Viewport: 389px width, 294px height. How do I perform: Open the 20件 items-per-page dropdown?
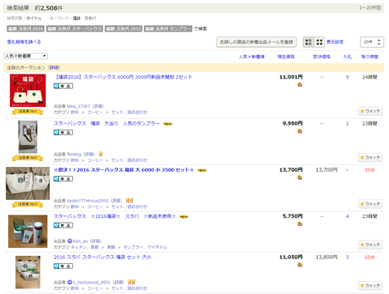click(372, 42)
